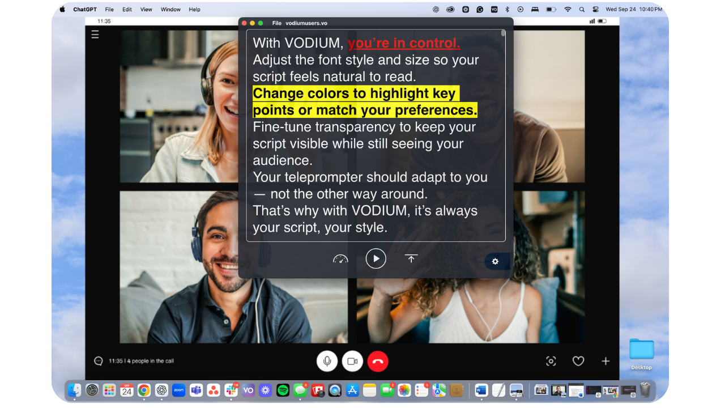This screenshot has width=725, height=408.
Task: Open System Settings from the Dock
Action: pos(92,390)
